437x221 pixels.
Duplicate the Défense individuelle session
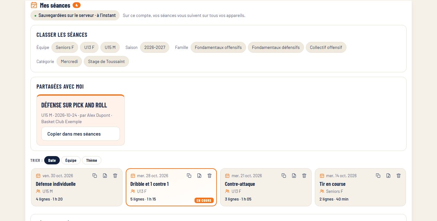click(95, 176)
